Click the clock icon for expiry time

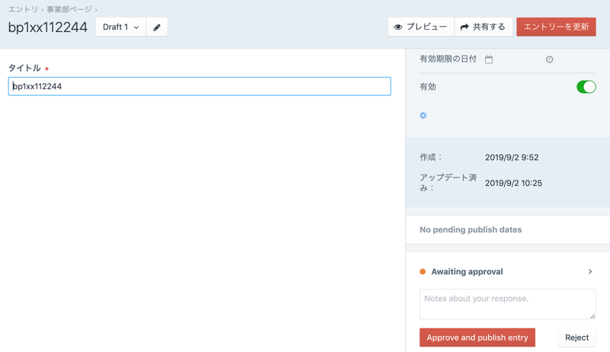(549, 59)
